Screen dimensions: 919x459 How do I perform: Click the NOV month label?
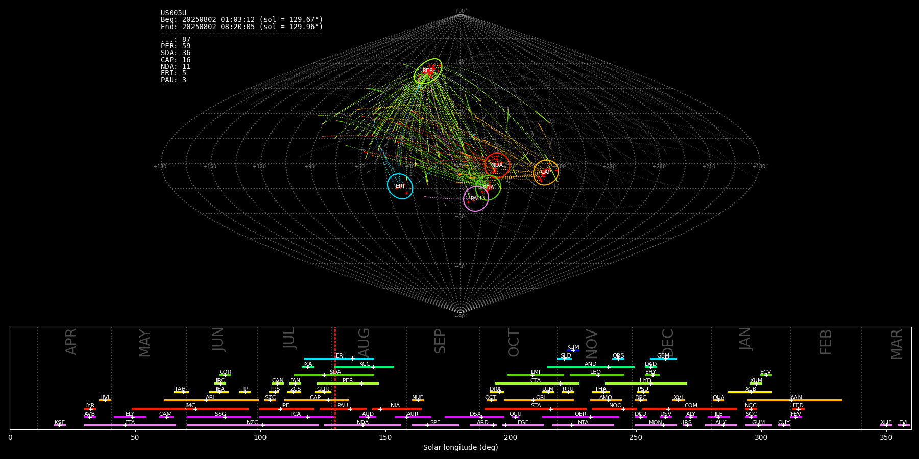(x=591, y=344)
